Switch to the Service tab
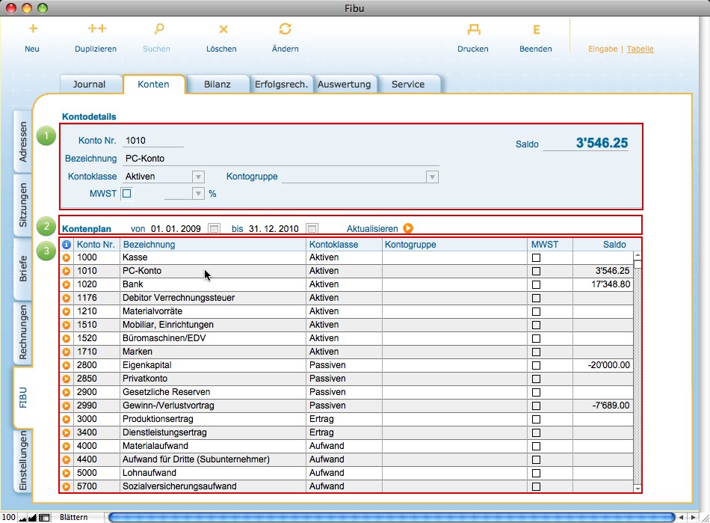The width and height of the screenshot is (710, 523). click(408, 85)
